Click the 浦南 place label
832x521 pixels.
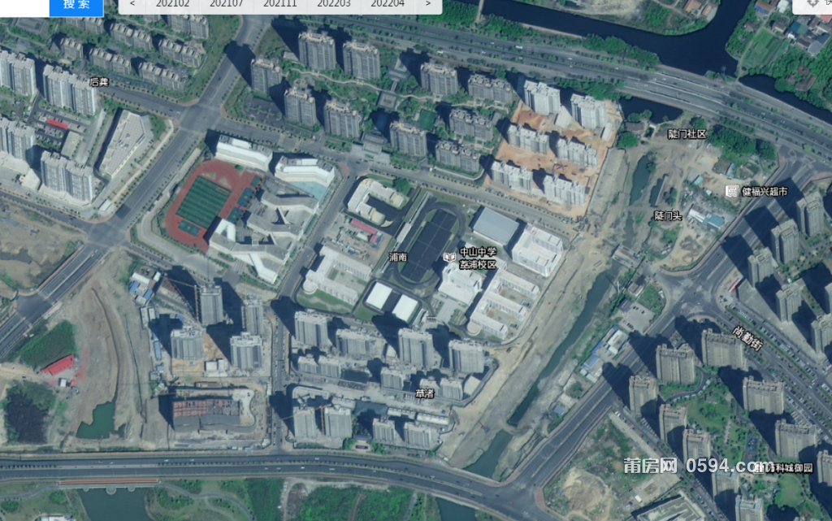tap(398, 258)
